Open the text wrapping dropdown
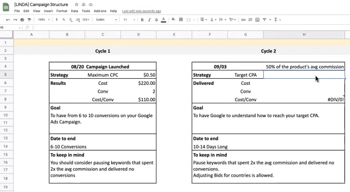This screenshot has height=192, width=350. pyautogui.click(x=223, y=19)
